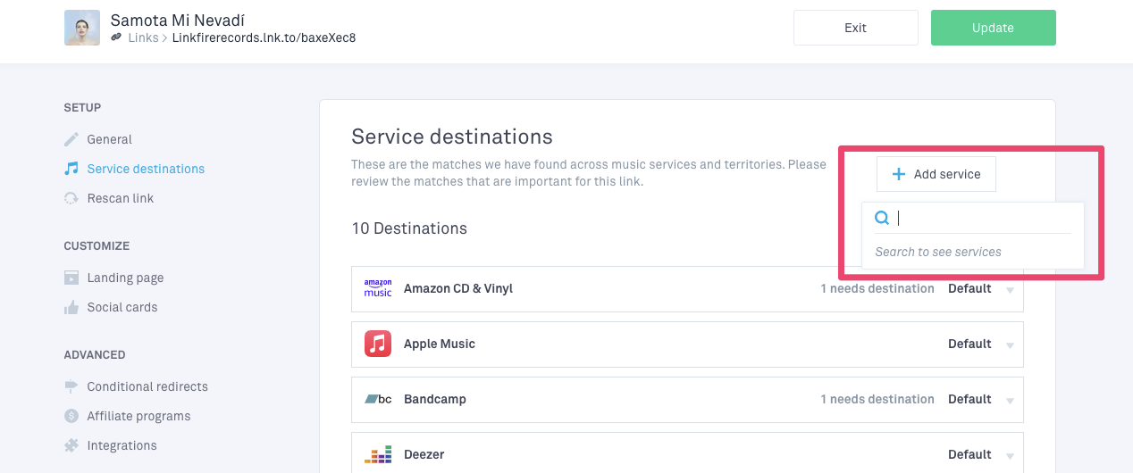Screen dimensions: 1133x473
Task: Expand the Bandcamp Default dropdown arrow
Action: tap(1010, 401)
